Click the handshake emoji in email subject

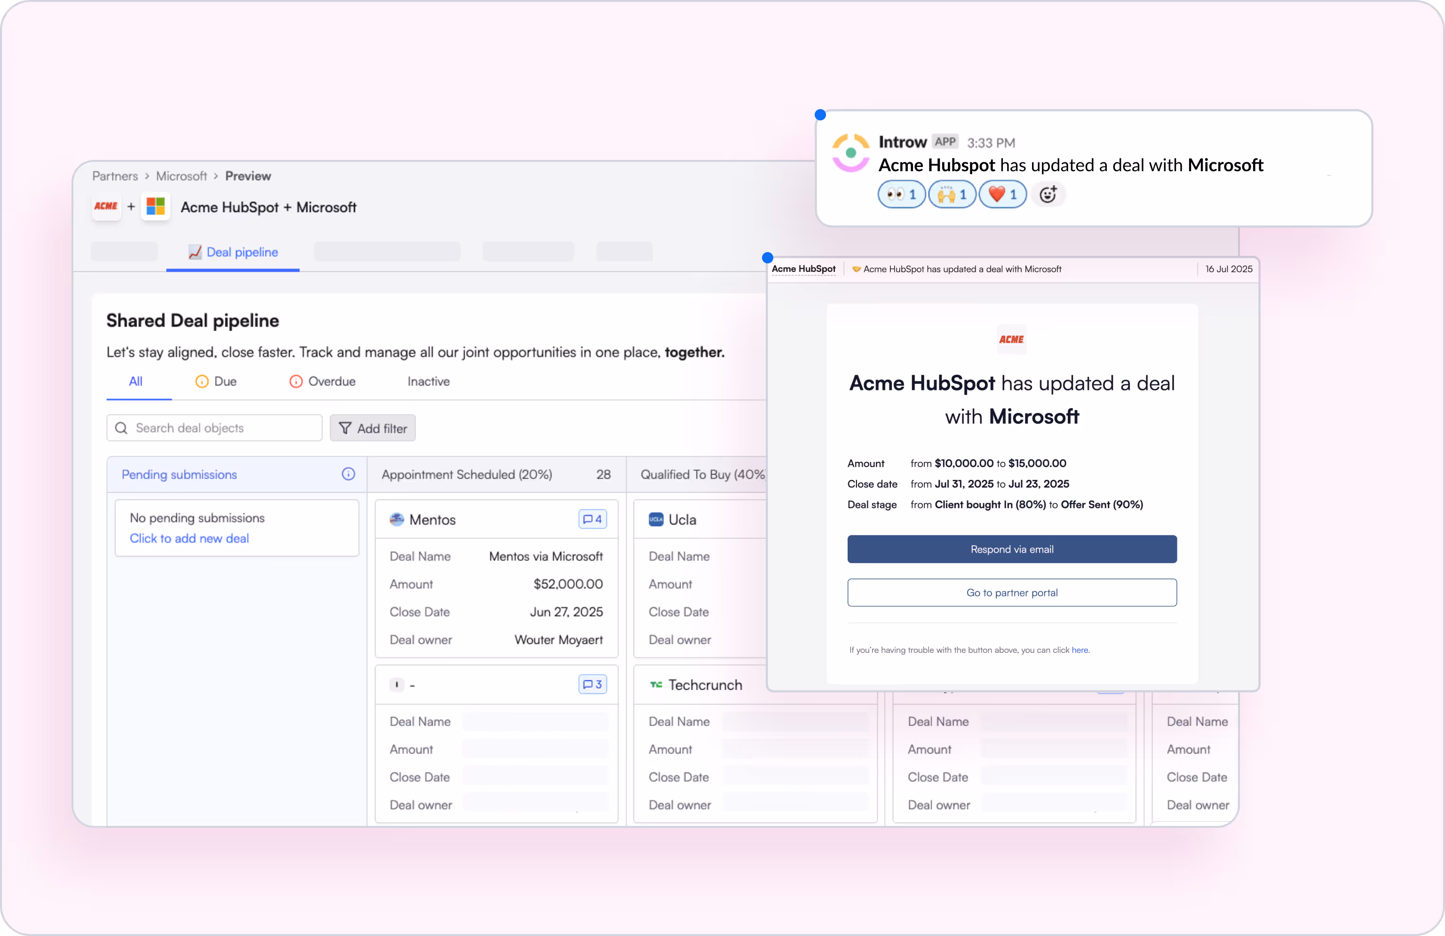tap(856, 269)
